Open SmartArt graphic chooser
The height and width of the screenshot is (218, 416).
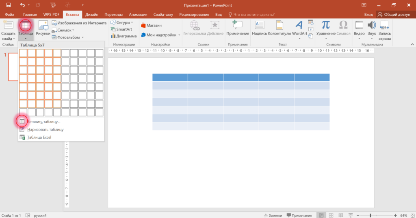(121, 29)
